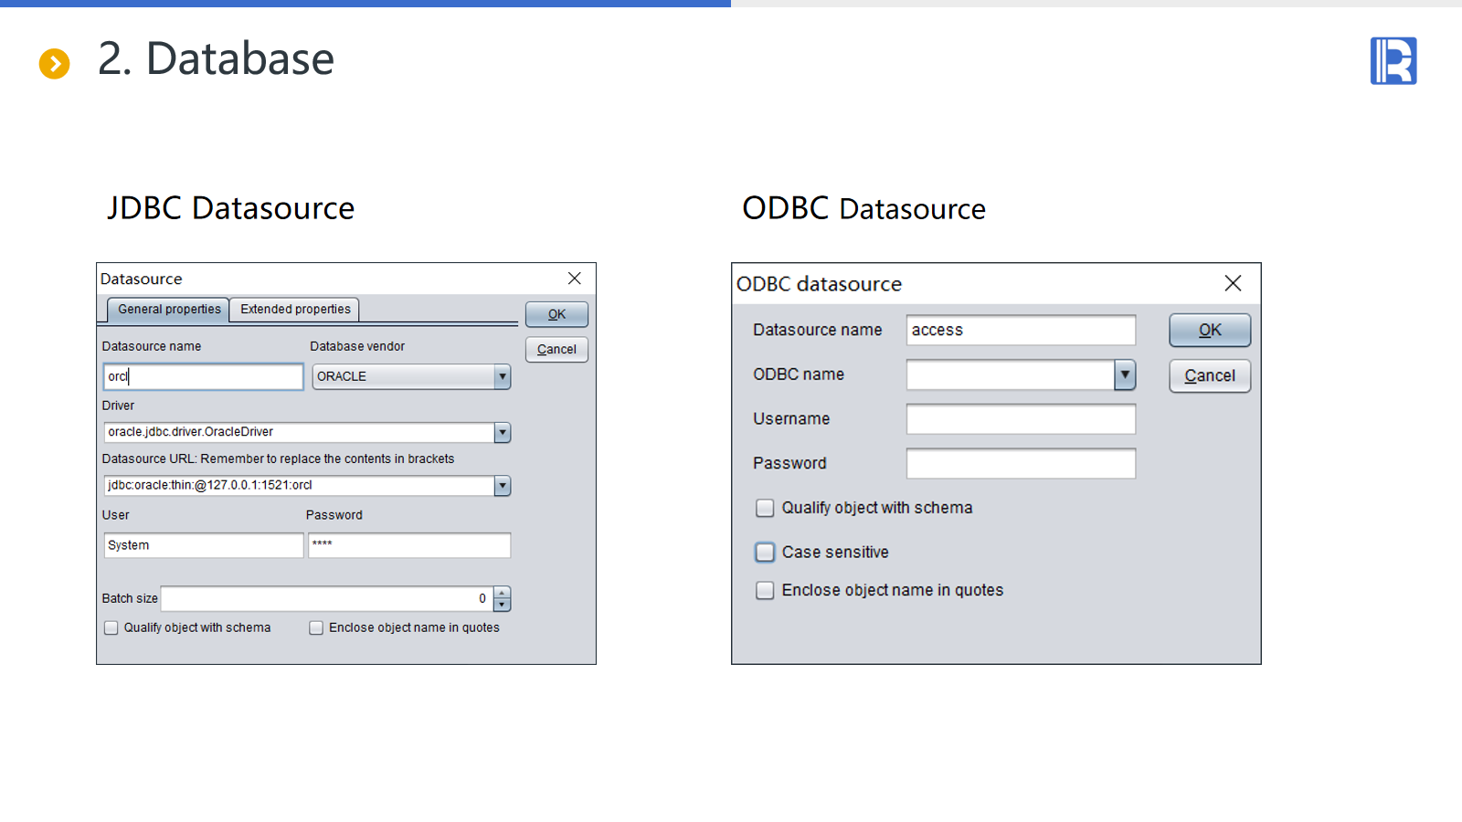The image size is (1462, 822).
Task: Expand the Driver dropdown list
Action: [502, 432]
